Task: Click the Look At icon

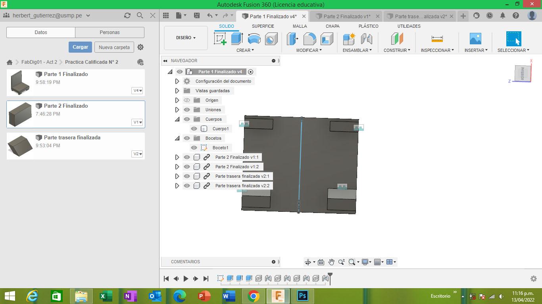Action: pos(321,262)
